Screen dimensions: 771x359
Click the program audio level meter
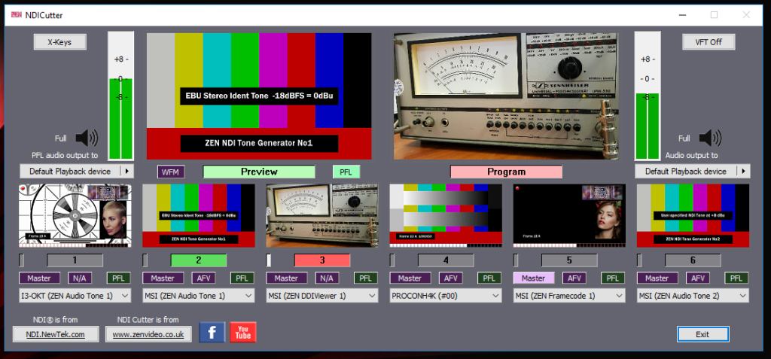pos(647,96)
